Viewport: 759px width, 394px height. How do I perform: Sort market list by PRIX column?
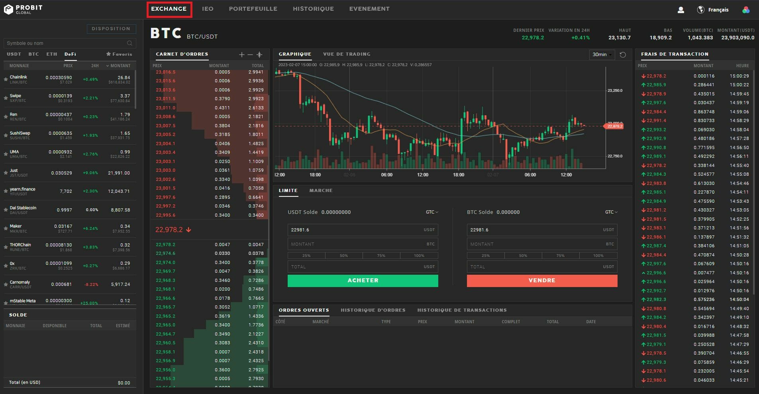[x=68, y=66]
